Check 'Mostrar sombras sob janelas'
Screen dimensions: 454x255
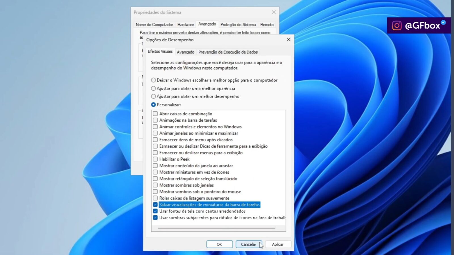click(x=155, y=185)
